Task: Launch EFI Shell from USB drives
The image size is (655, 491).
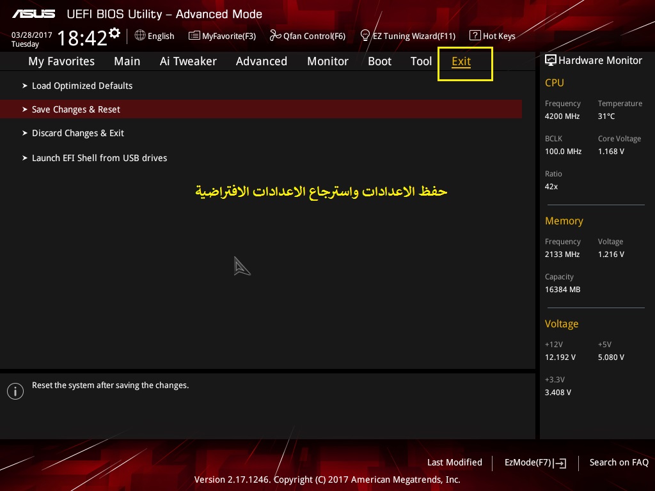Action: point(99,158)
